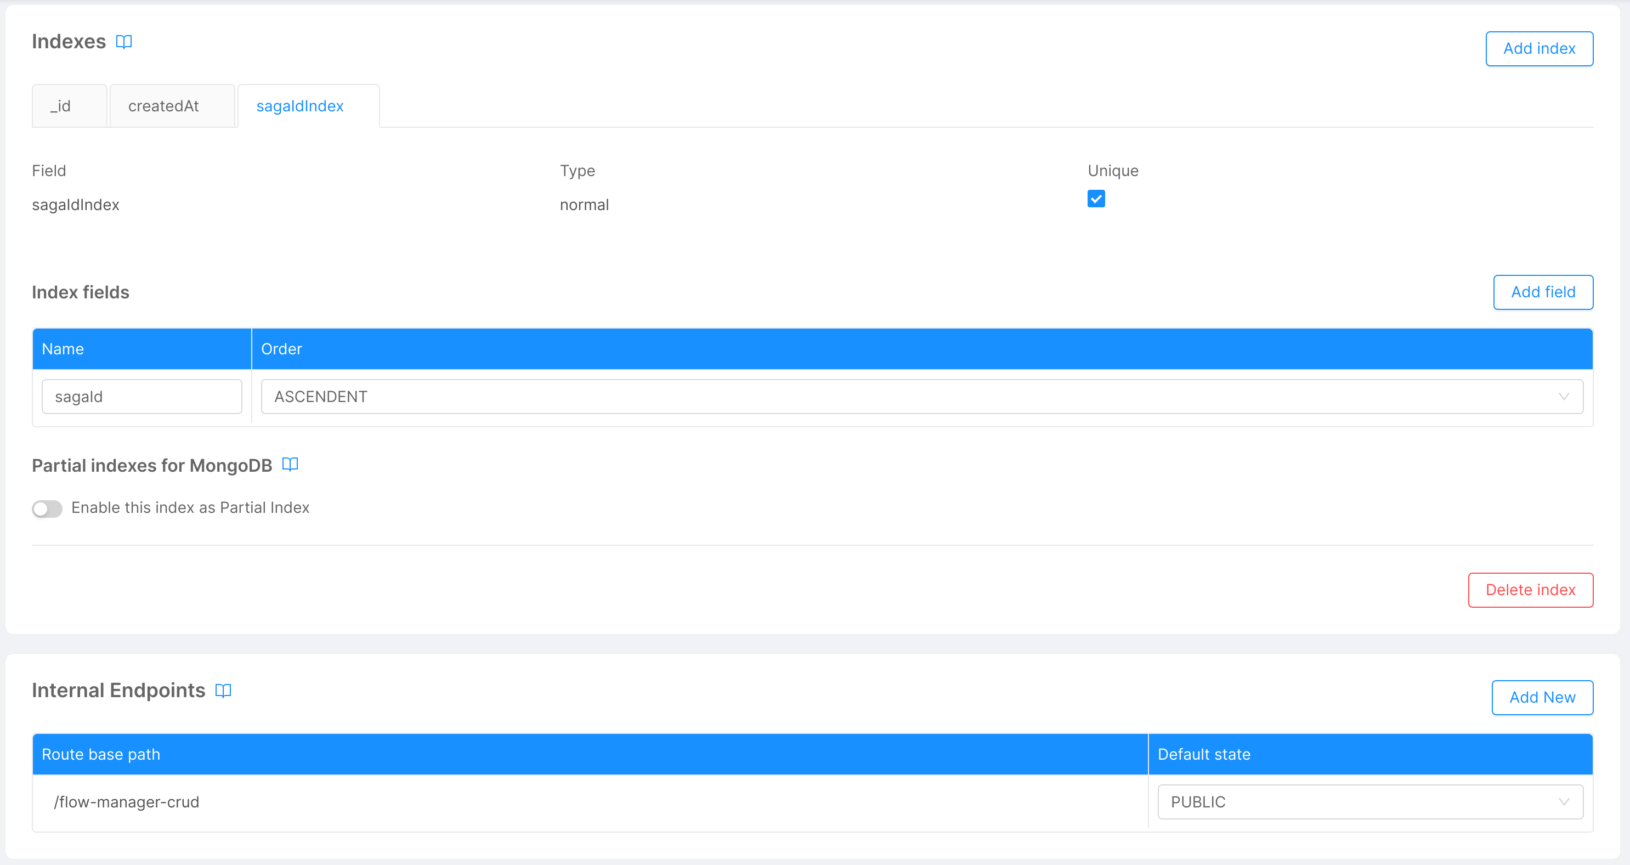Viewport: 1630px width, 865px height.
Task: Click the sagaId name input field
Action: coord(141,396)
